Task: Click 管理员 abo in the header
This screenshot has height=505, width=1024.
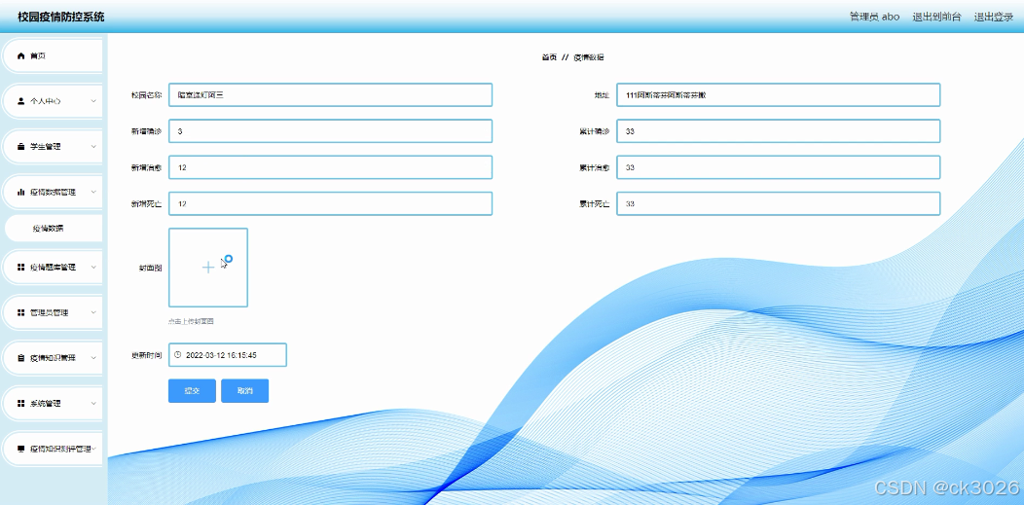Action: (x=874, y=17)
